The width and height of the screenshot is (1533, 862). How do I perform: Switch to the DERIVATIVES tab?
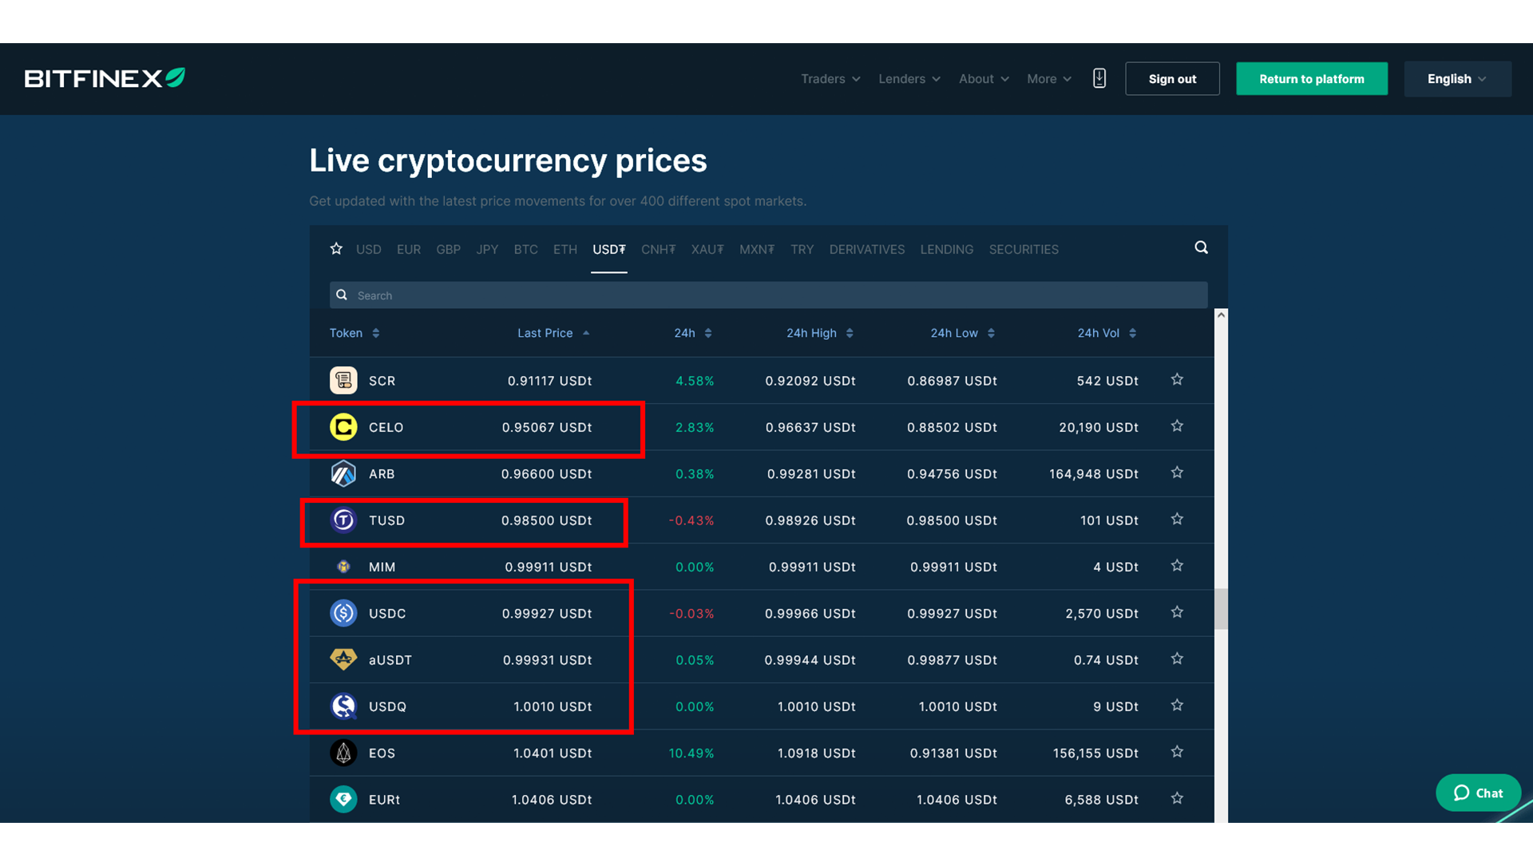[867, 249]
